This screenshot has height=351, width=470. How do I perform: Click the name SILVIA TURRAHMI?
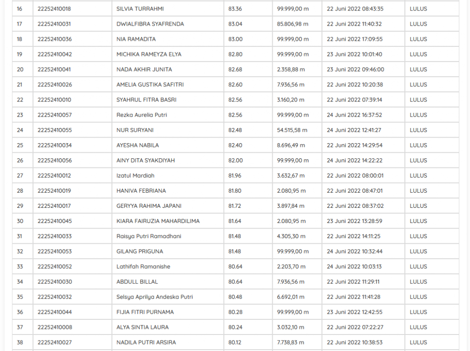pyautogui.click(x=140, y=9)
